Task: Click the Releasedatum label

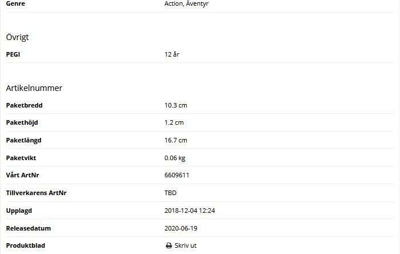Action: click(29, 228)
